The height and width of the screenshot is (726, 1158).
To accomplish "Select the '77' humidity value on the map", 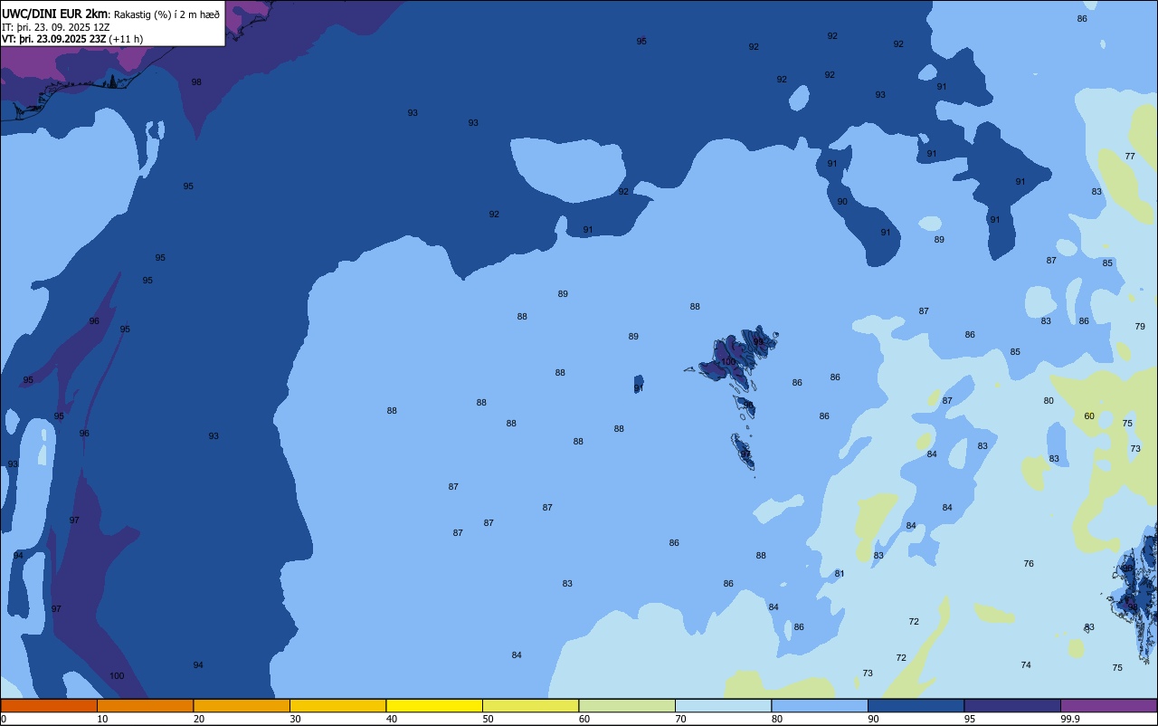I will point(1130,157).
